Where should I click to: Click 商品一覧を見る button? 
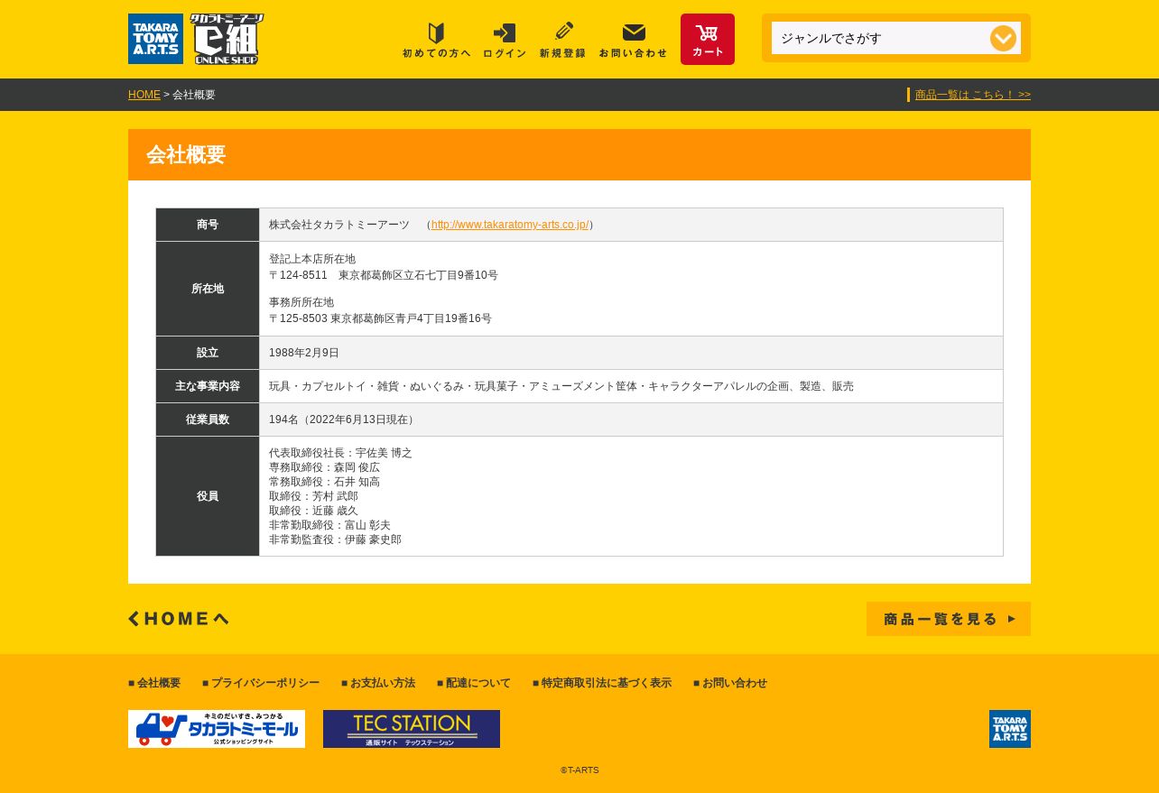[x=949, y=619]
